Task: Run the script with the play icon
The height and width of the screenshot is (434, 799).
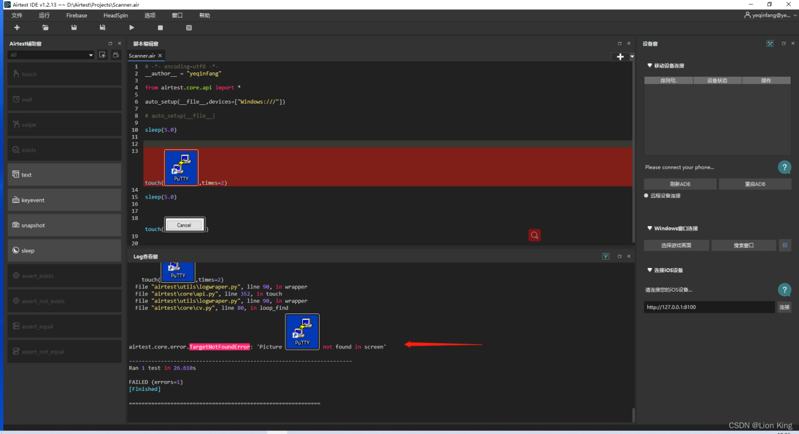Action: [x=132, y=28]
